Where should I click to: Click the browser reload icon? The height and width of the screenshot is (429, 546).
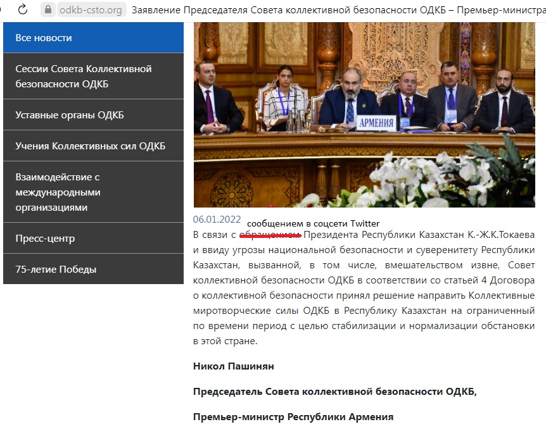point(23,9)
